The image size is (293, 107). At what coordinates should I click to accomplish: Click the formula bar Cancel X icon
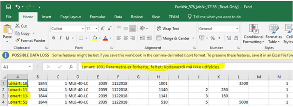click(48, 67)
